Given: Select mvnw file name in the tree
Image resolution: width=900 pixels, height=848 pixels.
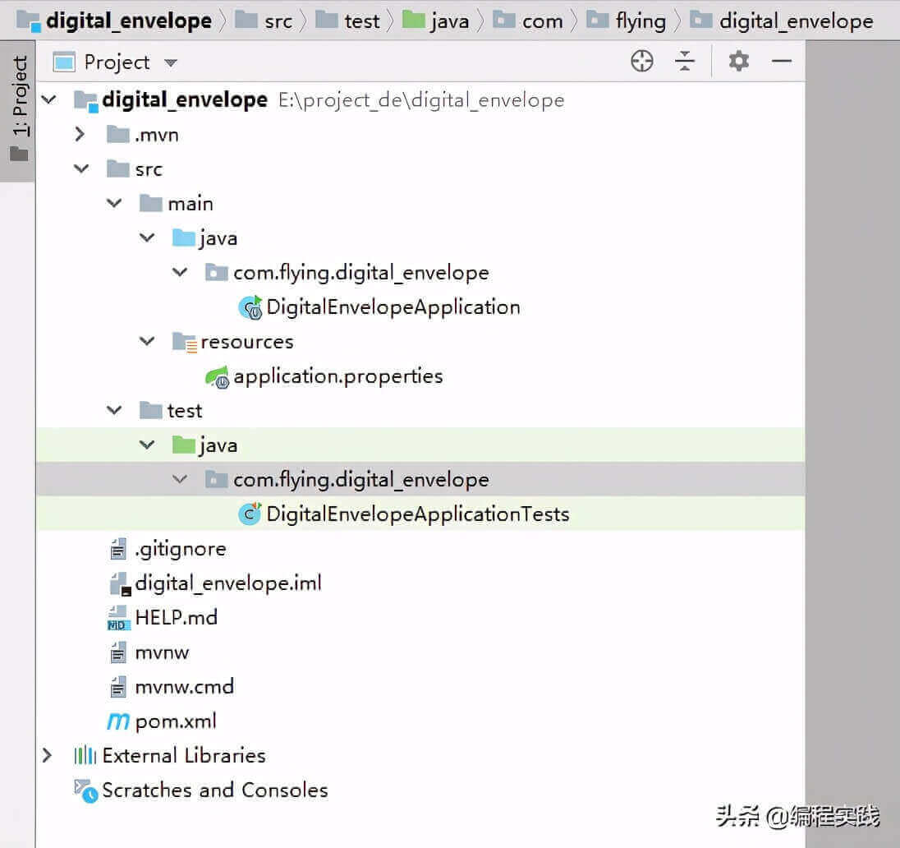Looking at the screenshot, I should click(x=162, y=653).
